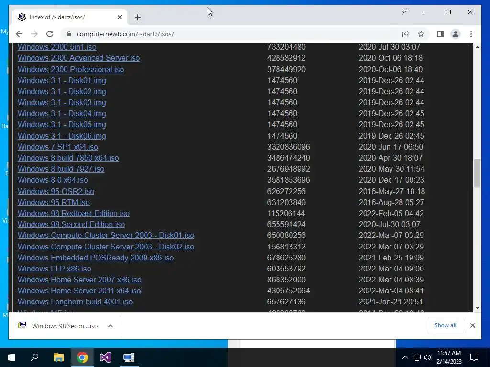Open the remote desktop taskbar app

pyautogui.click(x=129, y=357)
